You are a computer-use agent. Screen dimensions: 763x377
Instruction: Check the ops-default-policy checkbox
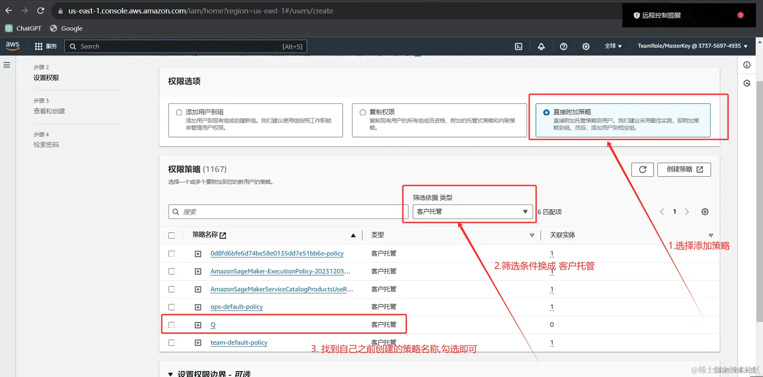(x=172, y=307)
